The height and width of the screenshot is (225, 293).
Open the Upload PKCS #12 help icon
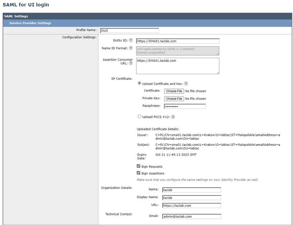(x=173, y=117)
